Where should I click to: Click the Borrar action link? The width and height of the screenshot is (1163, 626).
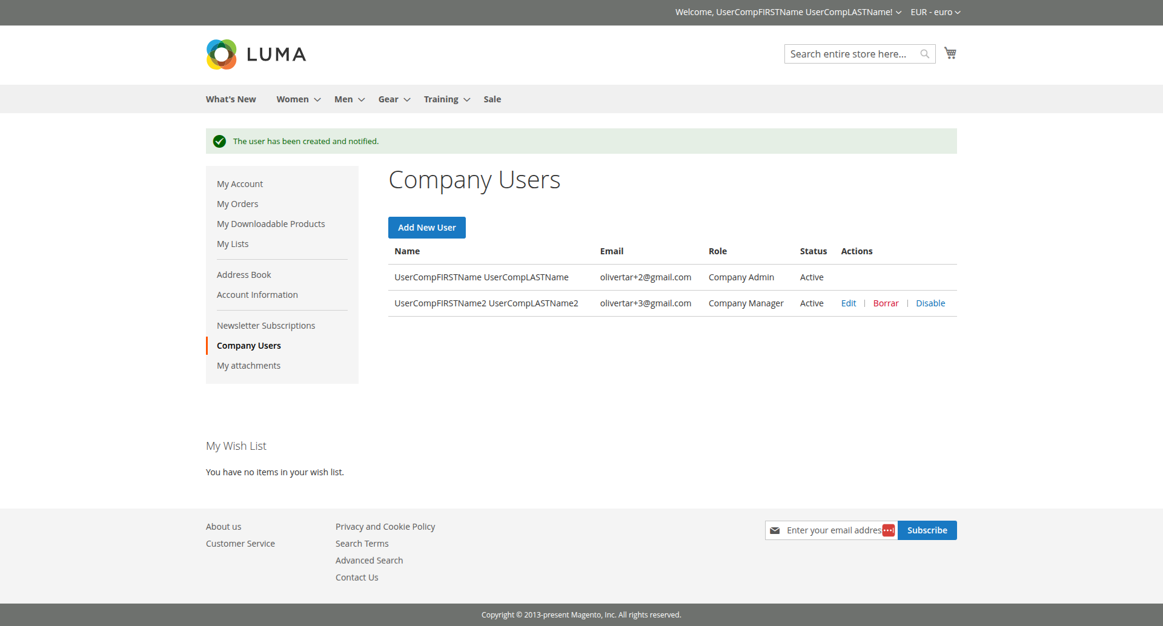pos(886,303)
